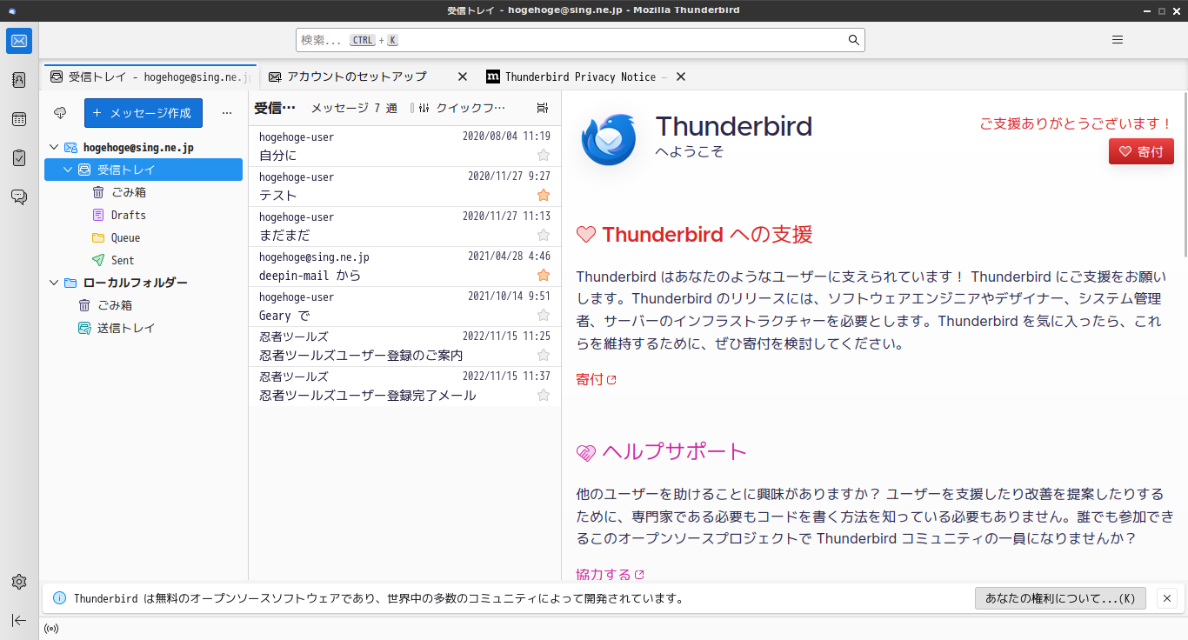This screenshot has width=1188, height=640.
Task: Star the message まだまだ
Action: (x=544, y=235)
